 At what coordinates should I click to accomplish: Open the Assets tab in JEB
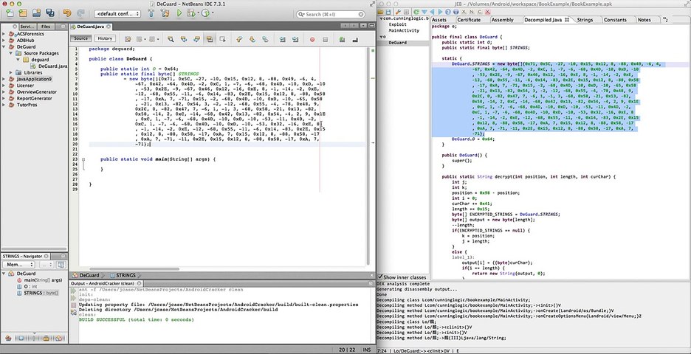439,20
